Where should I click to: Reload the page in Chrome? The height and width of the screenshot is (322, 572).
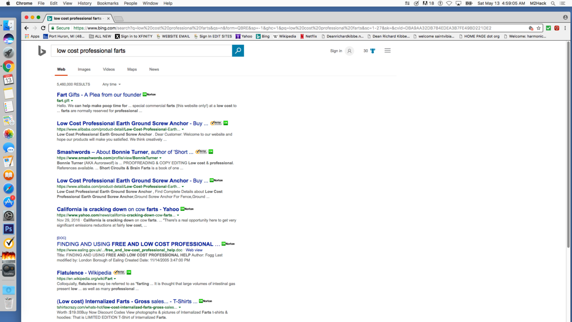click(x=43, y=28)
